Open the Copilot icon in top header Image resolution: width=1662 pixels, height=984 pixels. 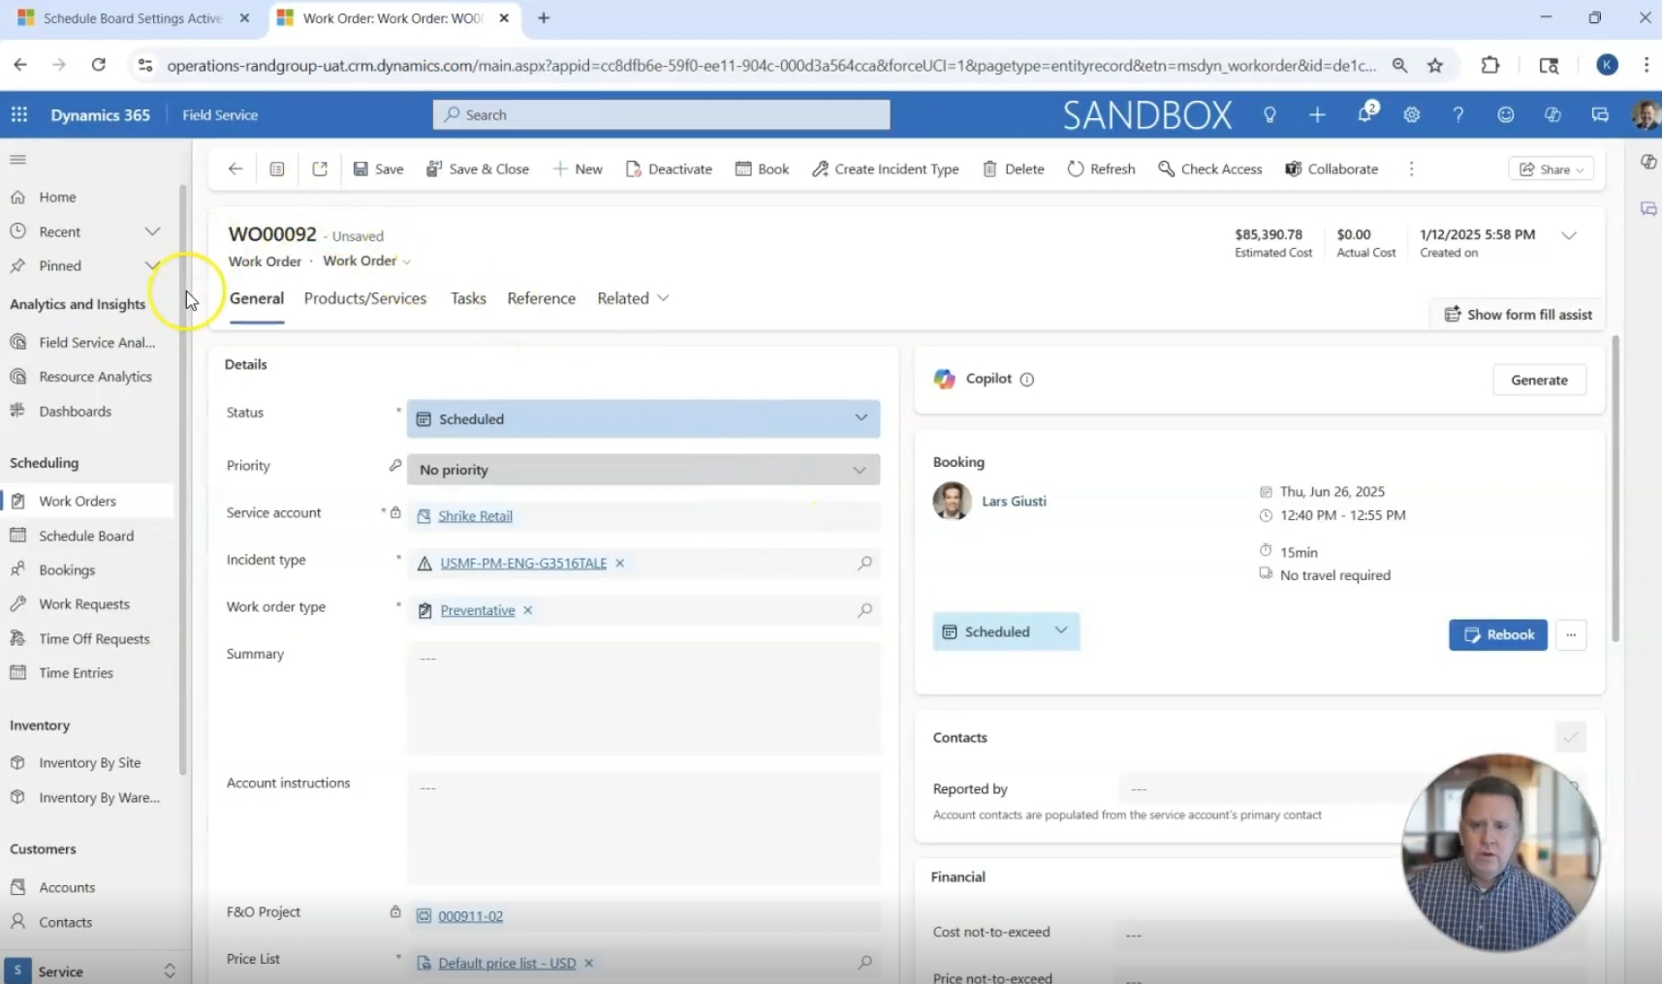coord(1552,114)
